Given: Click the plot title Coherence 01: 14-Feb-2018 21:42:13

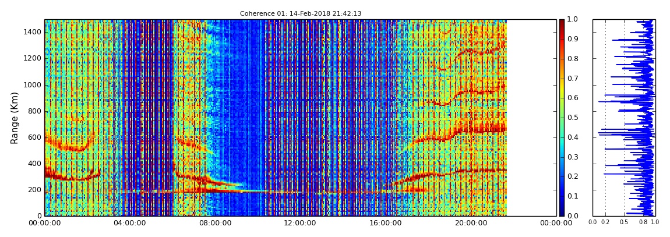Looking at the screenshot, I should (301, 13).
